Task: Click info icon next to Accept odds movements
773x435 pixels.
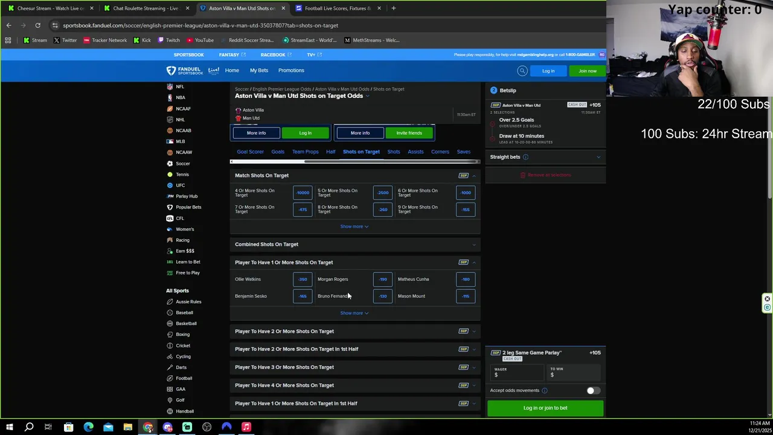Action: 545,390
